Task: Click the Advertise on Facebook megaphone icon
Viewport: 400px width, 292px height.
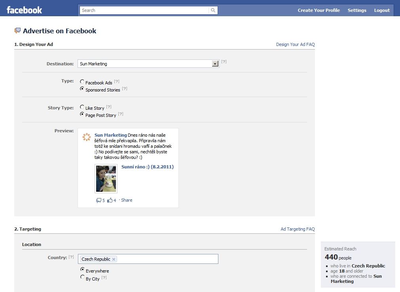Action: (x=17, y=31)
